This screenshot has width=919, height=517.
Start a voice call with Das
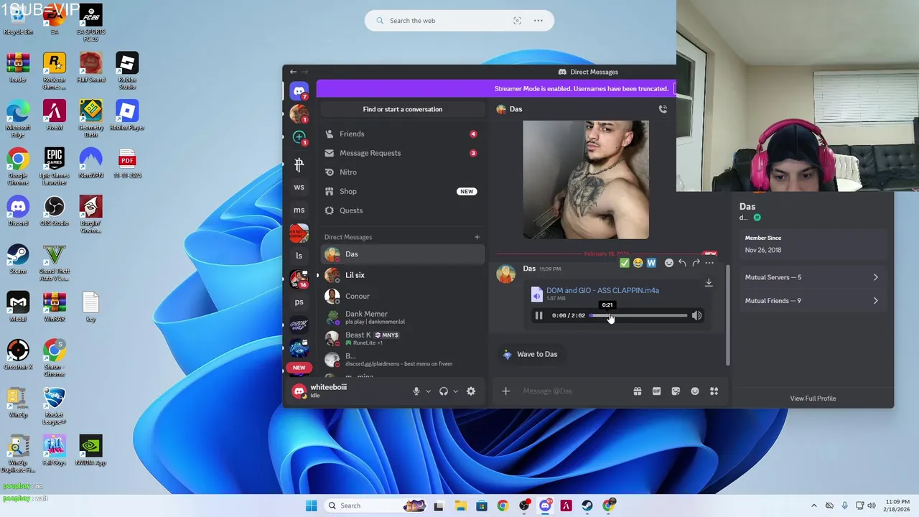point(663,109)
